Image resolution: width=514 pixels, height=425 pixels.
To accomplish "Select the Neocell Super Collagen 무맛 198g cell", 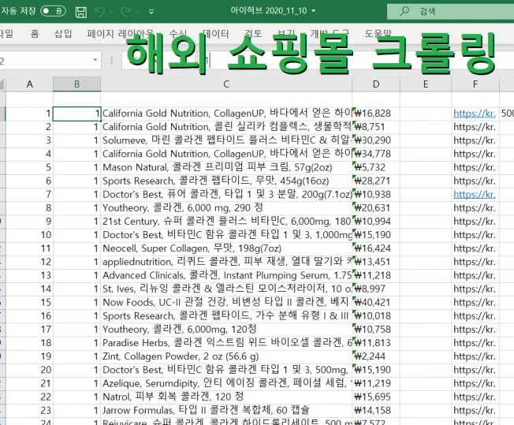I will point(226,248).
